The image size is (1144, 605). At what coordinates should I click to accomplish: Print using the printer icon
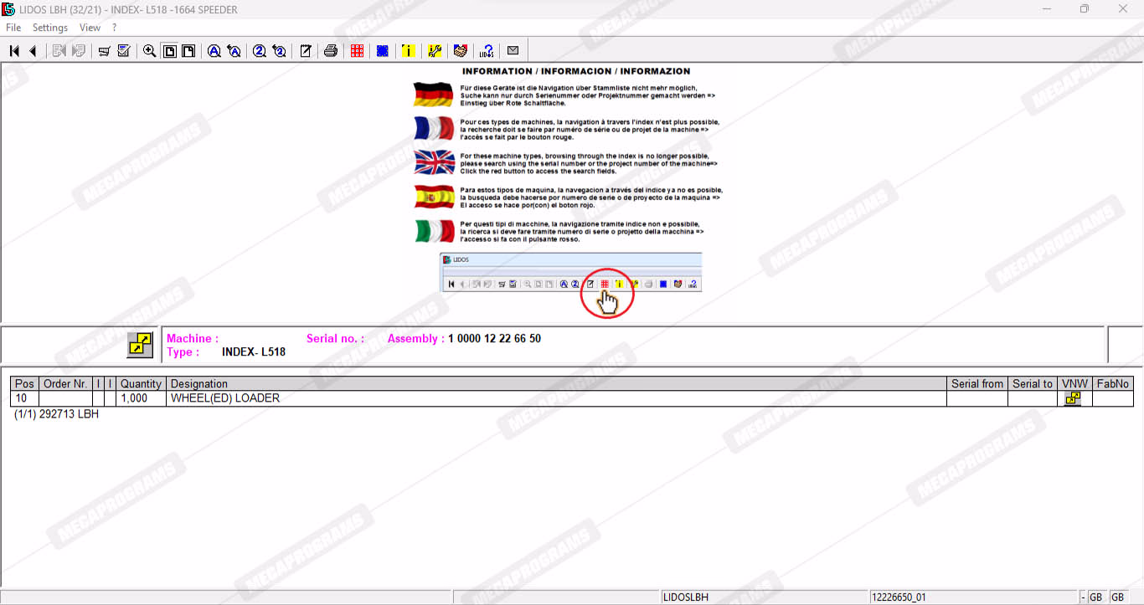(331, 51)
